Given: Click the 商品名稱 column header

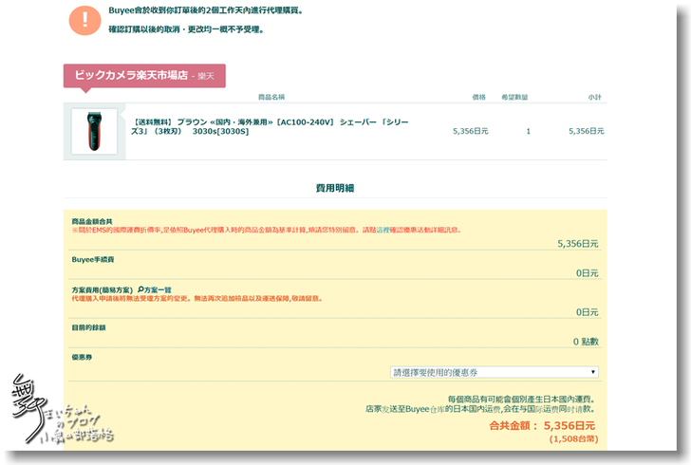Looking at the screenshot, I should tap(271, 97).
